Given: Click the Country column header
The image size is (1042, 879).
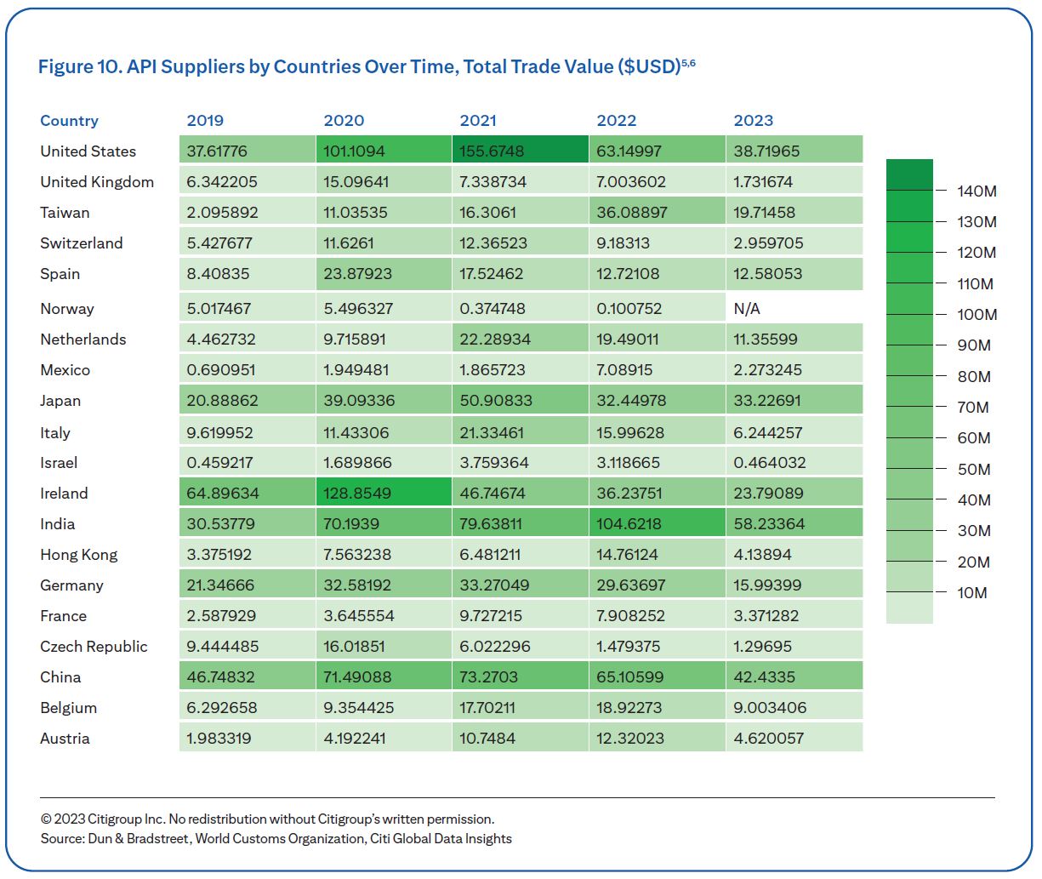Looking at the screenshot, I should pyautogui.click(x=69, y=120).
